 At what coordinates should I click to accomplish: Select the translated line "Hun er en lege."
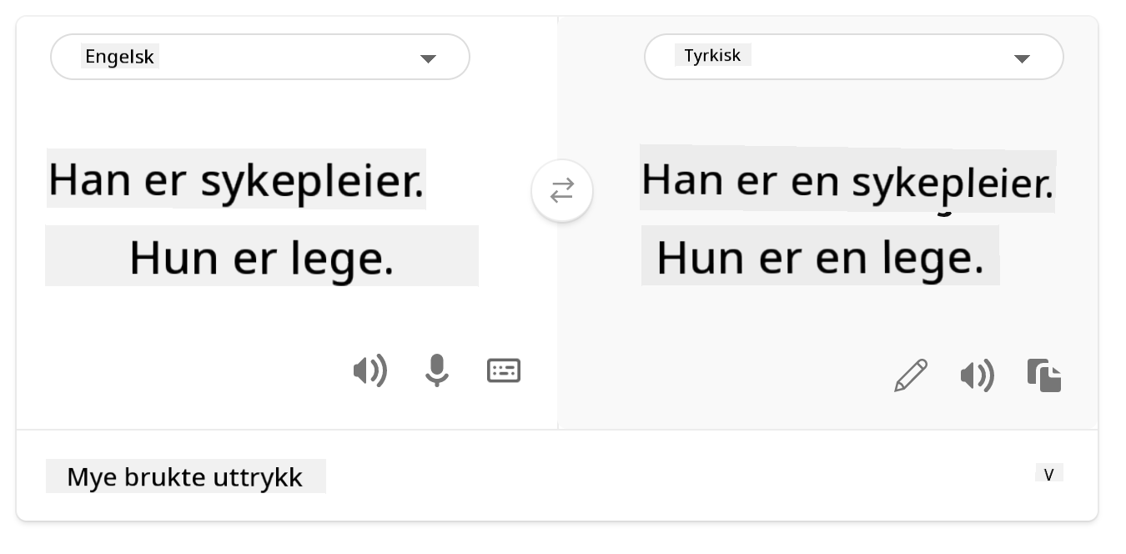[820, 259]
